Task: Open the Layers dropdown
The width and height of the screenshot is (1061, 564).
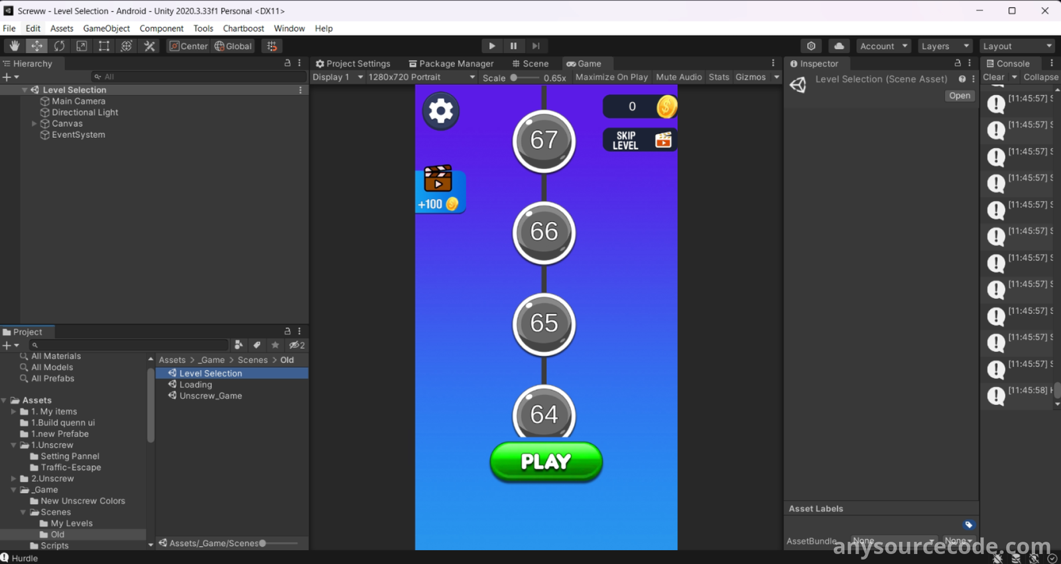Action: point(945,46)
